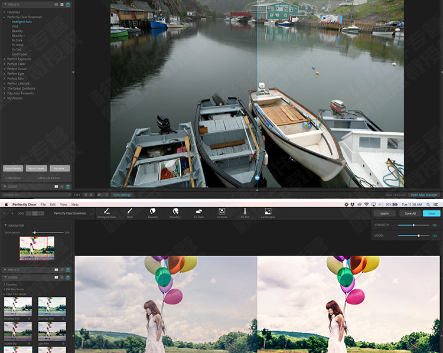Open the File menu
The height and width of the screenshot is (353, 443).
coord(43,204)
